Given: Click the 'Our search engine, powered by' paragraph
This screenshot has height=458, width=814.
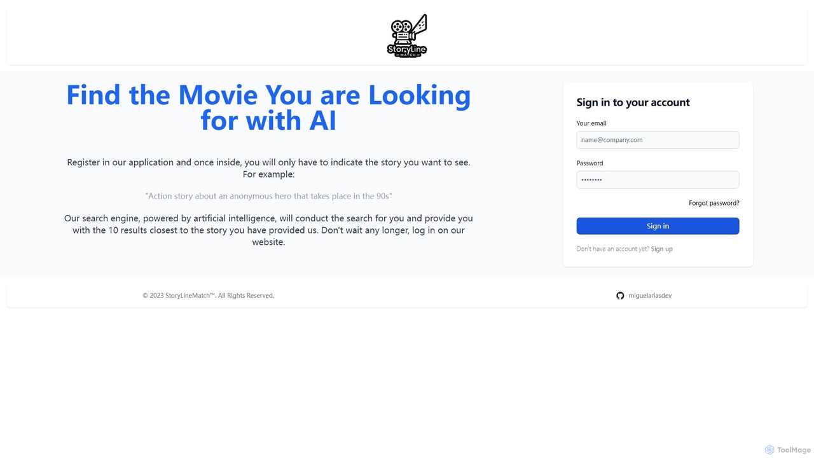Looking at the screenshot, I should coord(268,230).
